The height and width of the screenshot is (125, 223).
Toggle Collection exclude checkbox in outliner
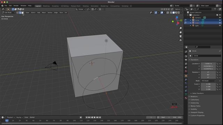[217, 15]
